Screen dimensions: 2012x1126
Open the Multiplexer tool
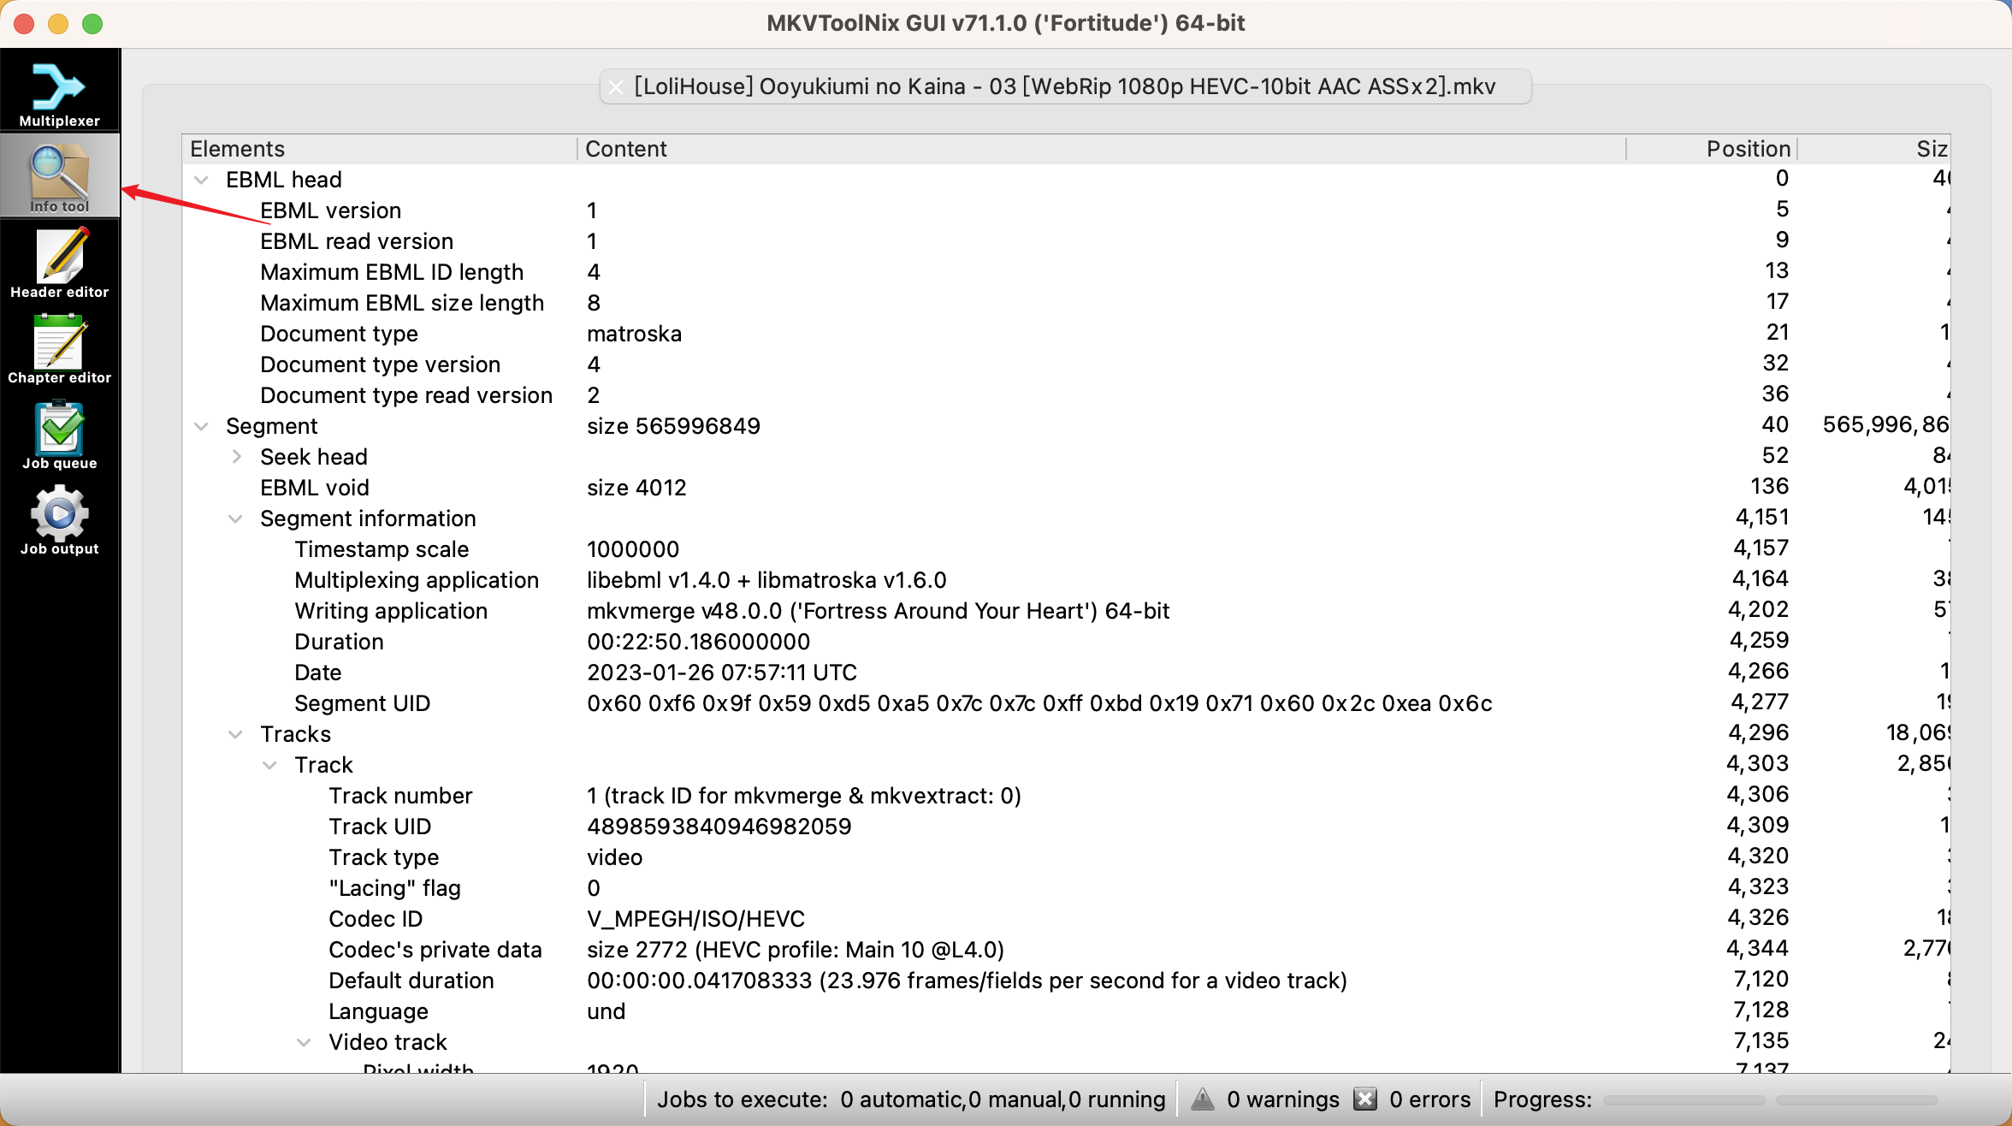(x=59, y=92)
